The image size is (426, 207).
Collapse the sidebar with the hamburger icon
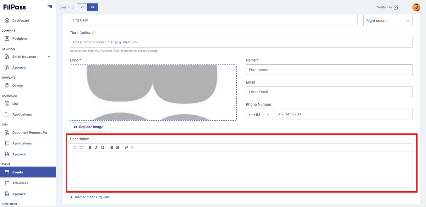50,7
